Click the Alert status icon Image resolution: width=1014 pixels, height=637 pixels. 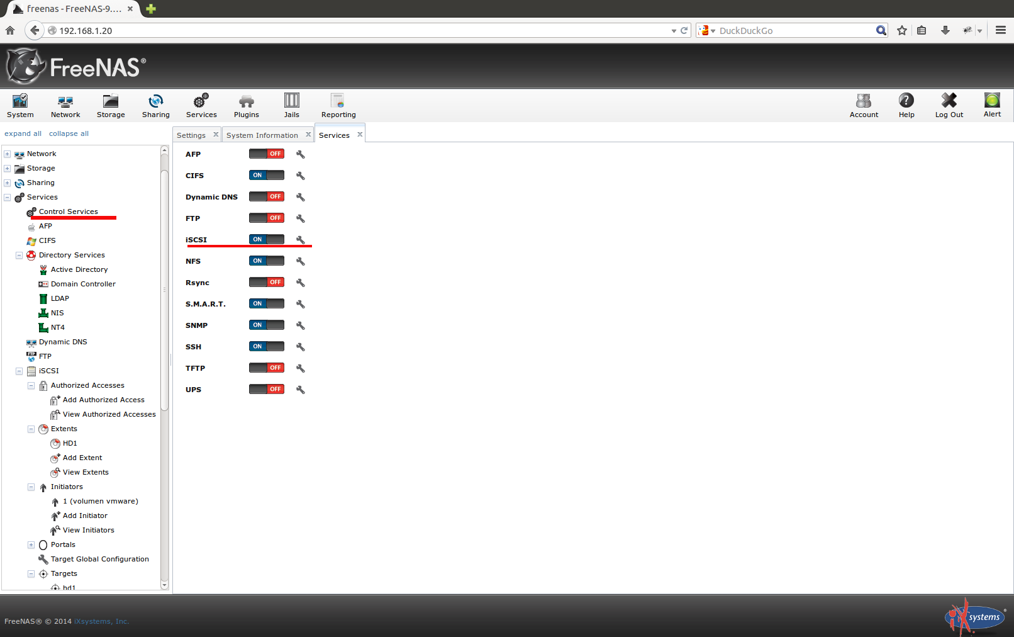(992, 105)
